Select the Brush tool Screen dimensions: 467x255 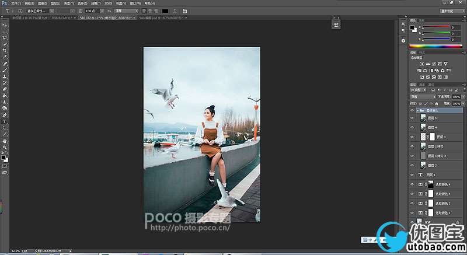pos(5,70)
